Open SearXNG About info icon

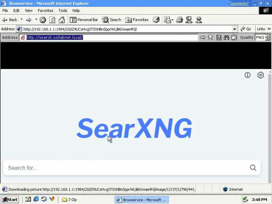point(248,75)
